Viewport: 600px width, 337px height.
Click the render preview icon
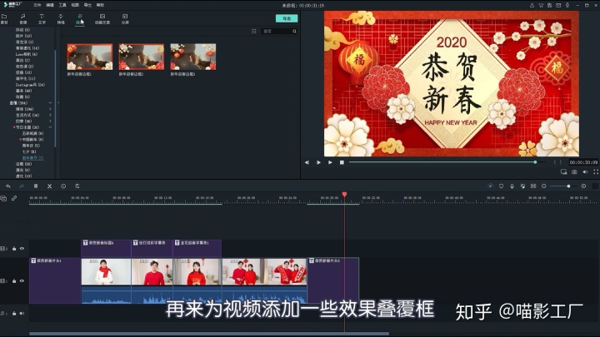[490, 186]
